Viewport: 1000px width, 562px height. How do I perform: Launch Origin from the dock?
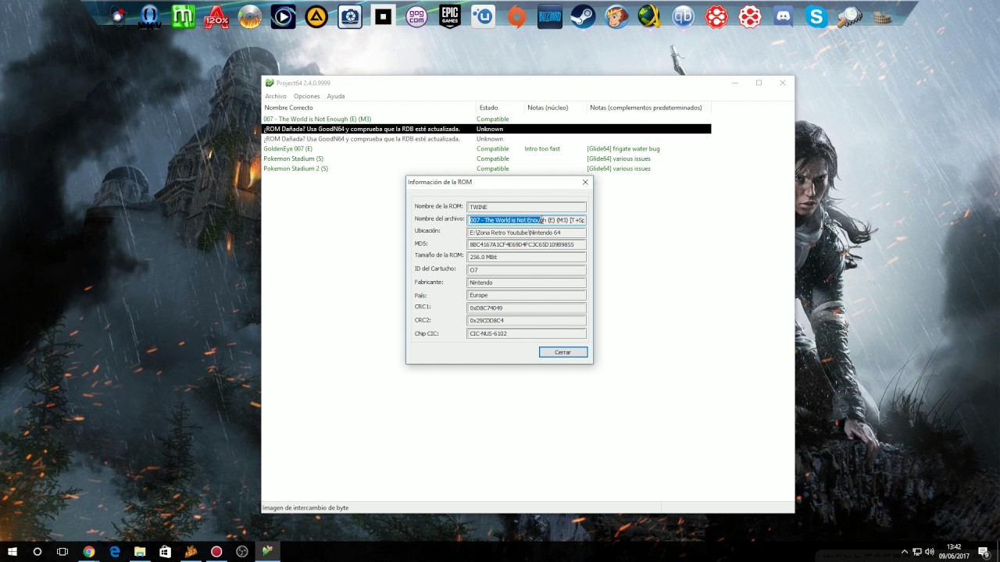pyautogui.click(x=516, y=16)
